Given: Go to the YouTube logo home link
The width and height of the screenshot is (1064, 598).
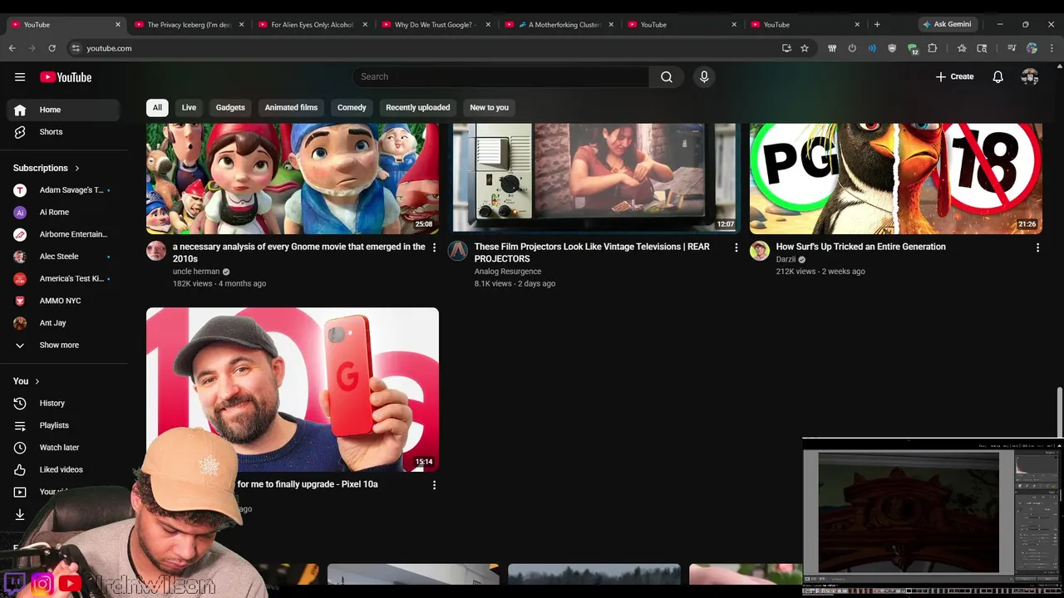Looking at the screenshot, I should coord(66,77).
